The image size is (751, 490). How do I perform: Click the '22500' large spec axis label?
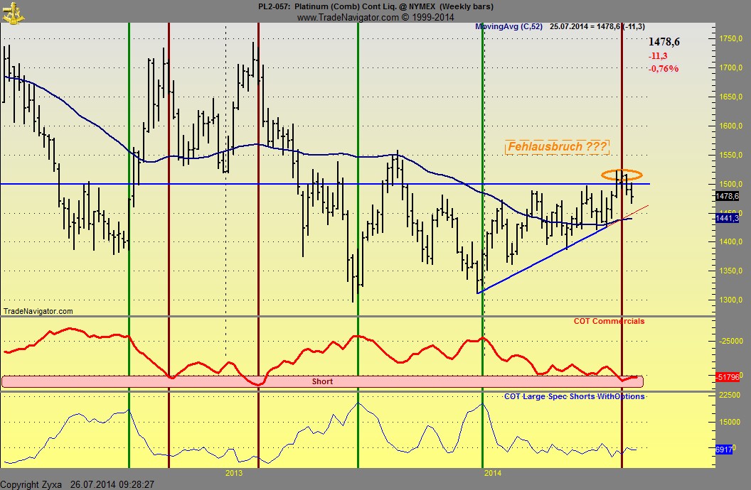coord(730,395)
